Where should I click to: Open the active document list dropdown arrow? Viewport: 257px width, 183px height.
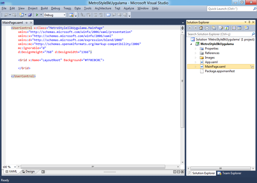coord(183,23)
